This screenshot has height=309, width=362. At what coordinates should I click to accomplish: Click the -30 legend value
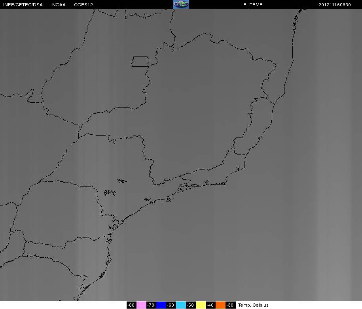point(230,305)
